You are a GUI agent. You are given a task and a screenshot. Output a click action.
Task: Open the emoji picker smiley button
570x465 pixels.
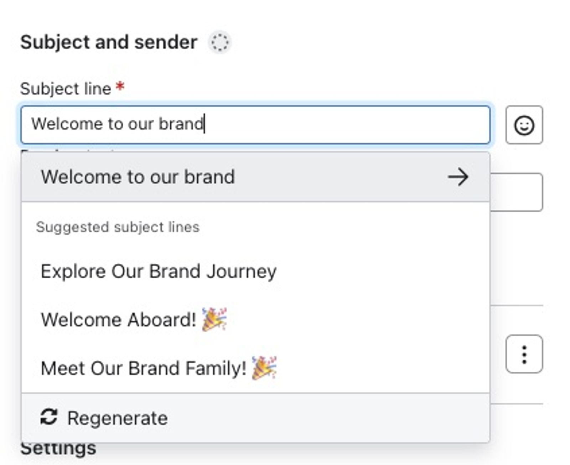pos(524,125)
